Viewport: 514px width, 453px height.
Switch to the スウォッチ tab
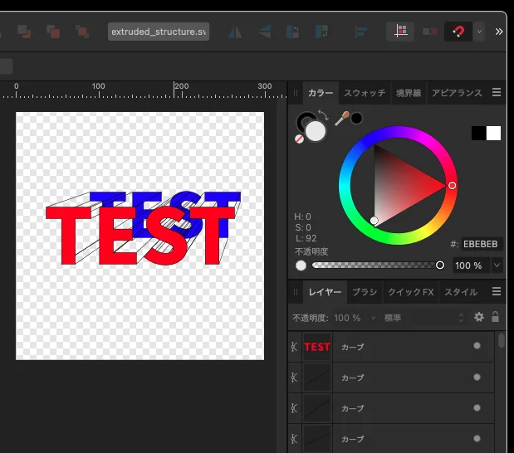[x=365, y=93]
